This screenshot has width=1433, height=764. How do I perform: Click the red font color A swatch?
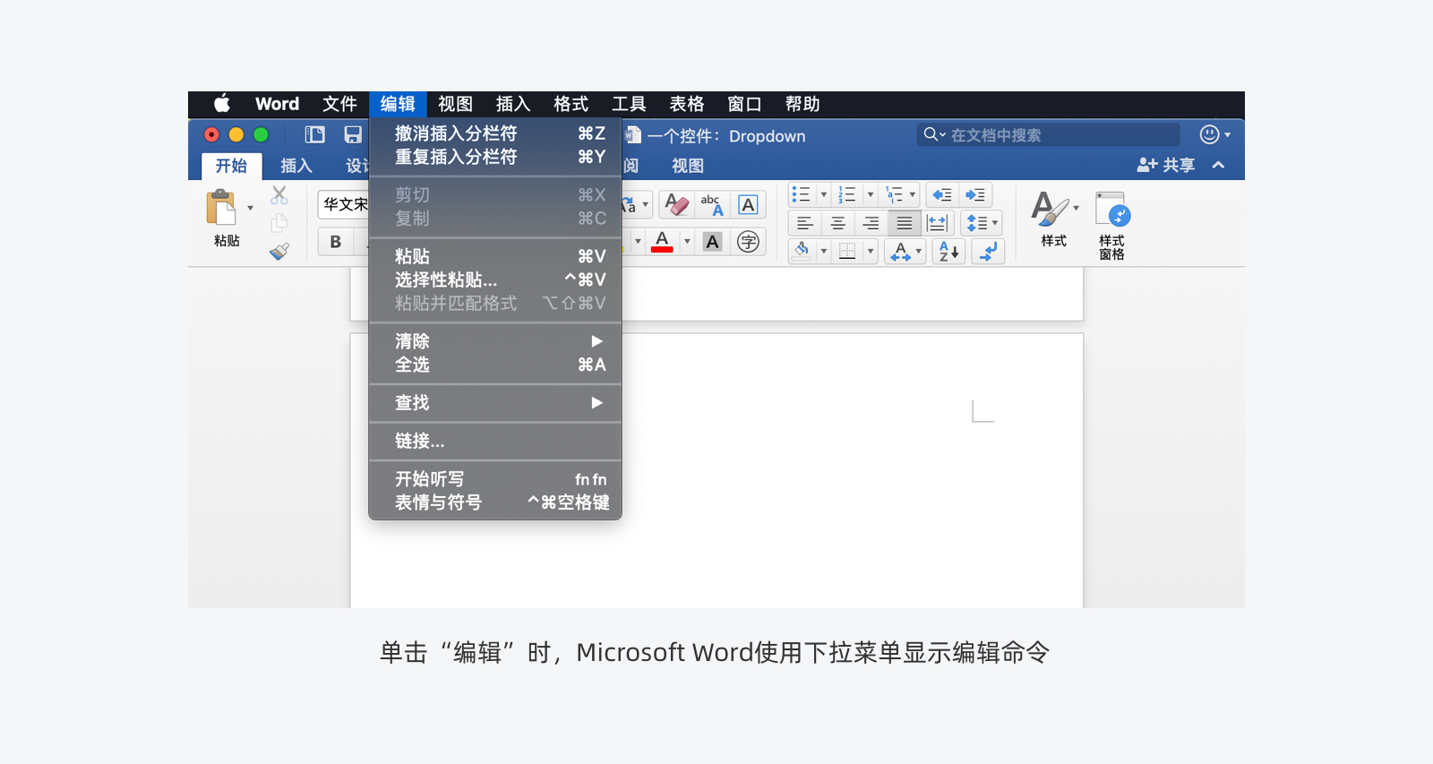click(662, 241)
